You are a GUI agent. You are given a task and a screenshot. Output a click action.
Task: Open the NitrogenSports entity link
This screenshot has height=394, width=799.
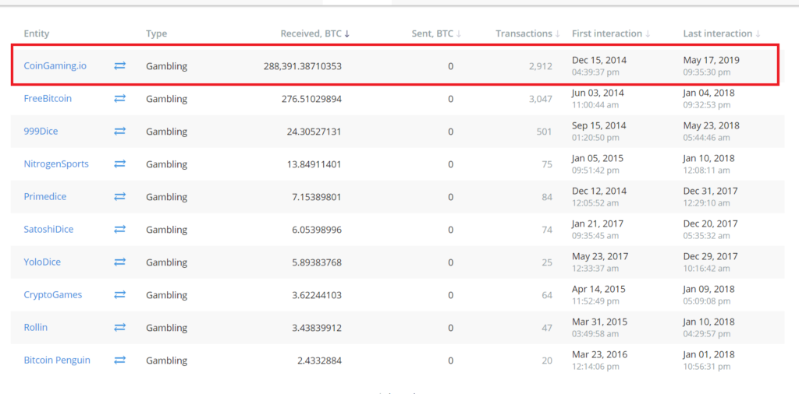(x=56, y=164)
